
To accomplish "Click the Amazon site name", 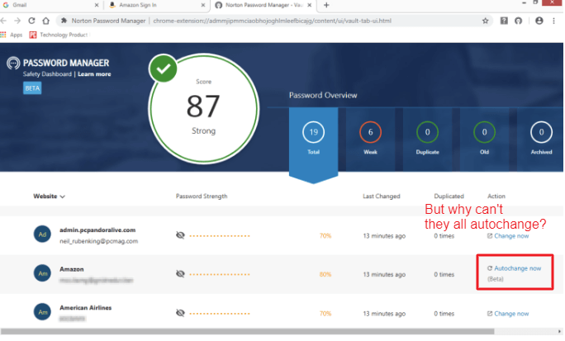I will tap(72, 269).
